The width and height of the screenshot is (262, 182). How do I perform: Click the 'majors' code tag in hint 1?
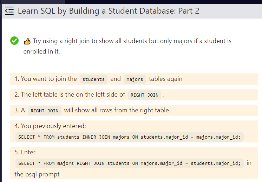tap(135, 79)
